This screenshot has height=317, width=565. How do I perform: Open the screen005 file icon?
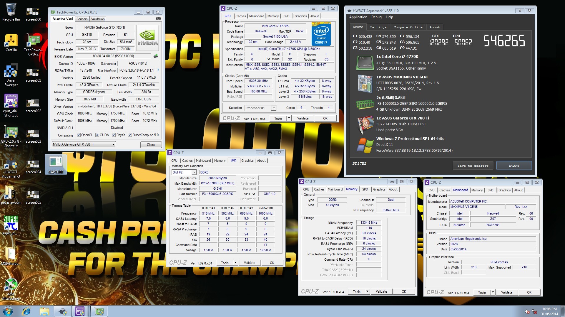[33, 198]
